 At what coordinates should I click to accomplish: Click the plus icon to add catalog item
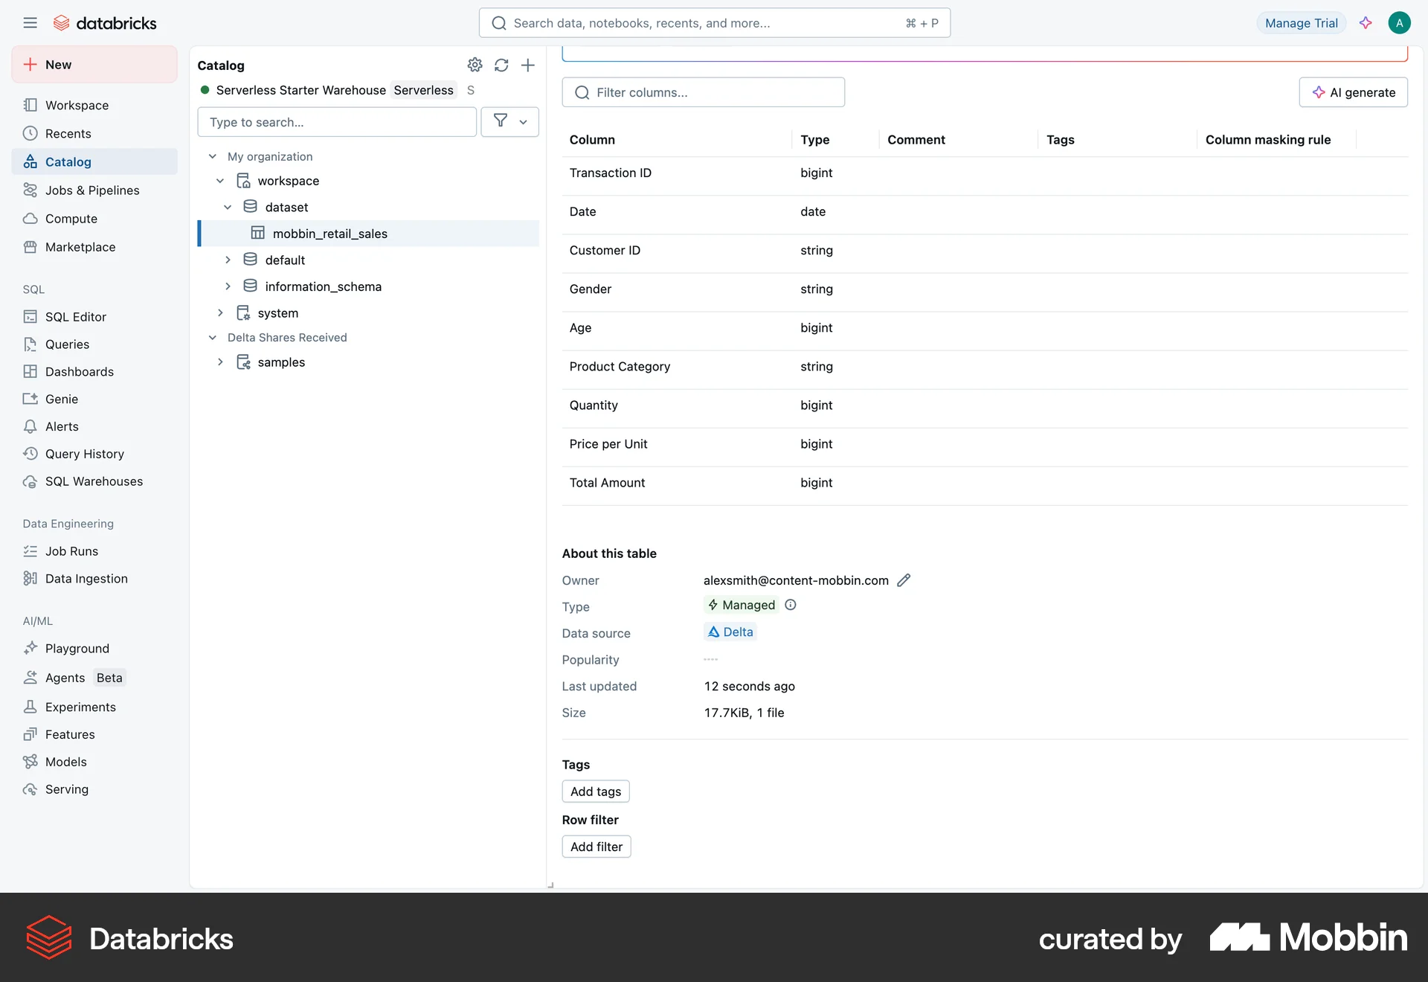pyautogui.click(x=528, y=65)
